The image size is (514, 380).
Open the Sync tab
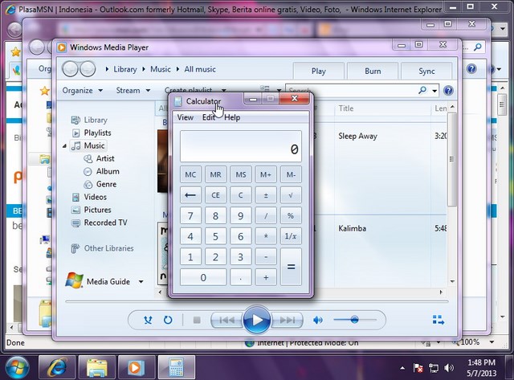click(426, 72)
